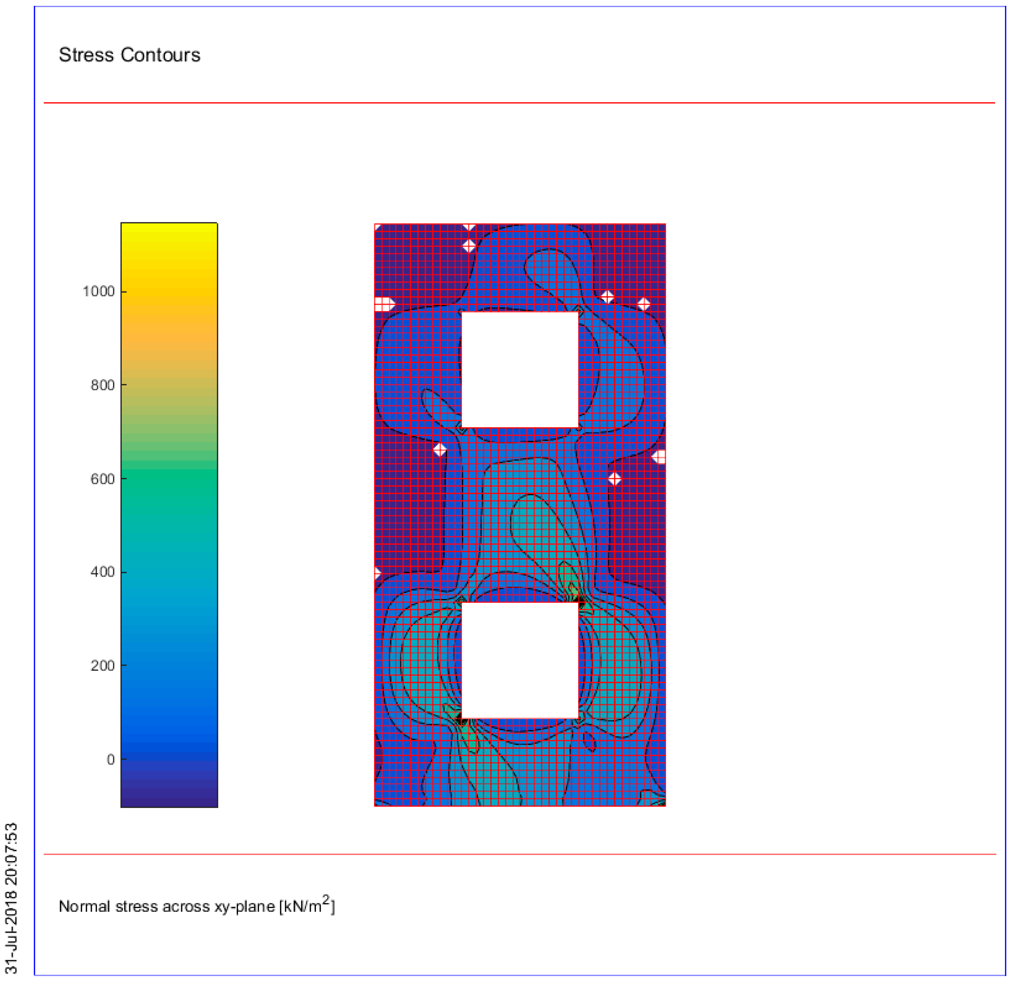Viewport: 1014px width, 985px height.
Task: Click the colorbar label 0
Action: point(111,759)
